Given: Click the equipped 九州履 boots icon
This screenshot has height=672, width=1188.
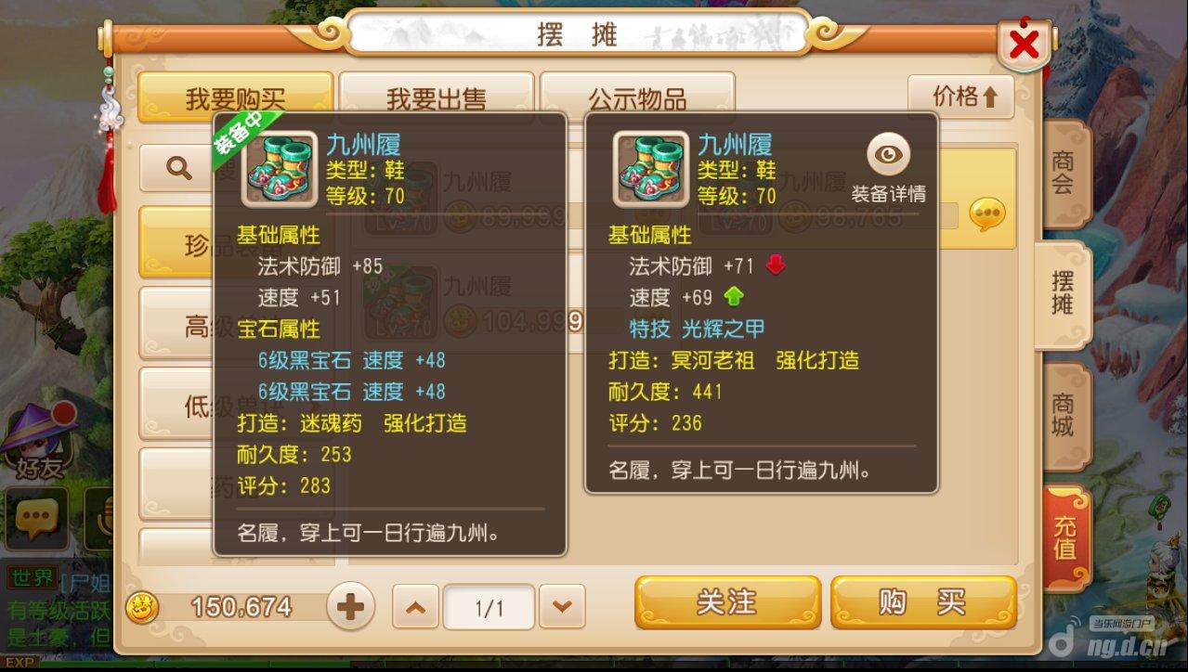Looking at the screenshot, I should (279, 169).
